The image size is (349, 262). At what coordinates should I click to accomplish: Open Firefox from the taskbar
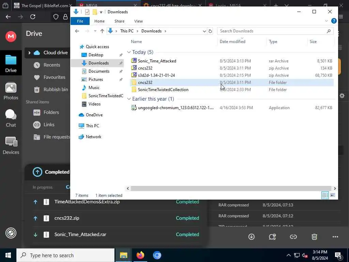140,255
